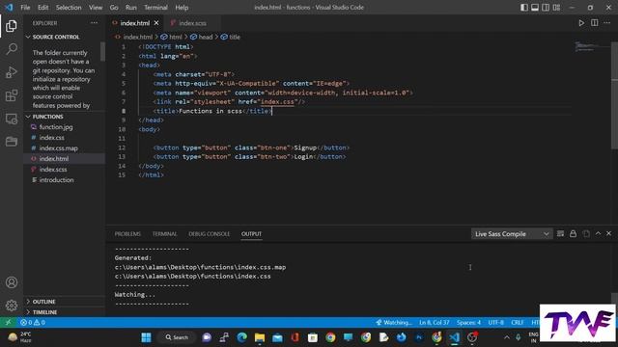The image size is (618, 347).
Task: Click the head breadcrumb item
Action: pyautogui.click(x=202, y=37)
